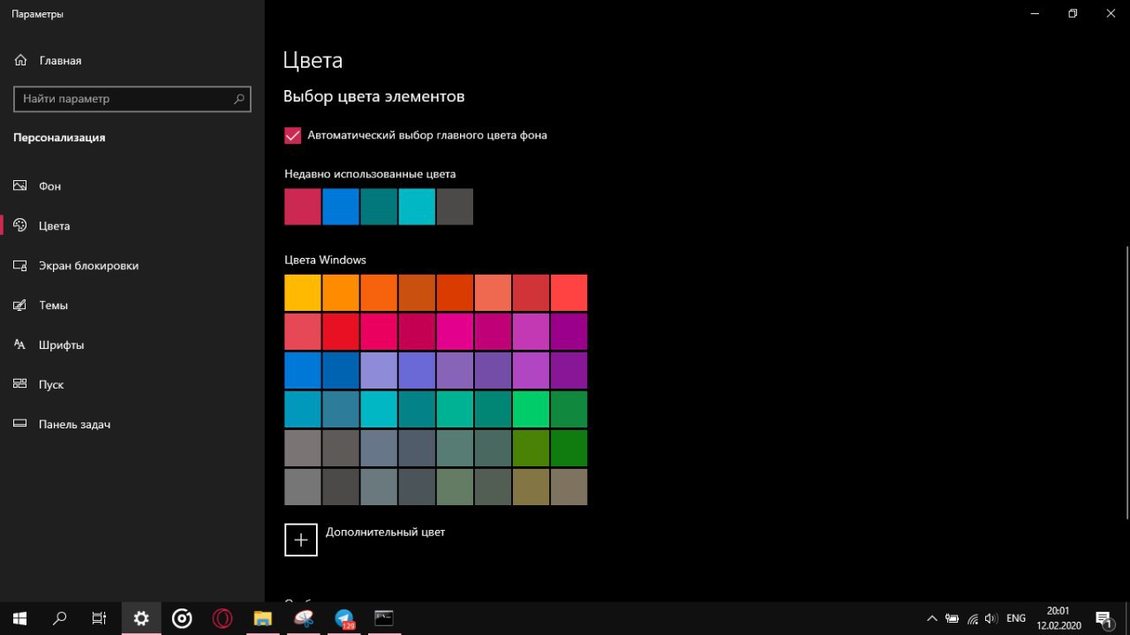Image resolution: width=1130 pixels, height=635 pixels.
Task: Click the Цвета Windows label
Action: (x=325, y=261)
